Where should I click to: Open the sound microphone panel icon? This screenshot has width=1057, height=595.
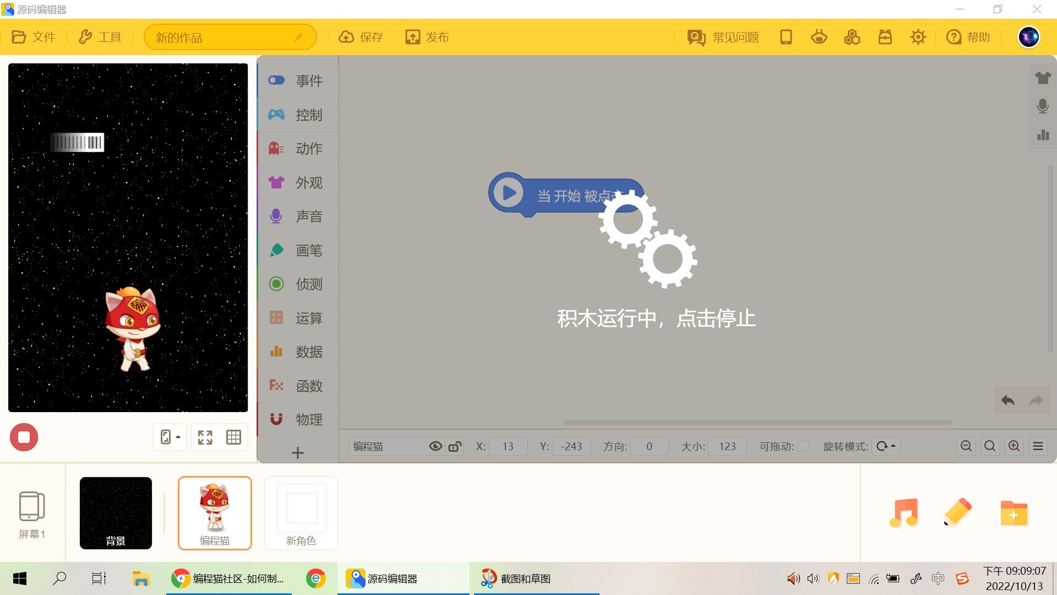coord(1043,106)
